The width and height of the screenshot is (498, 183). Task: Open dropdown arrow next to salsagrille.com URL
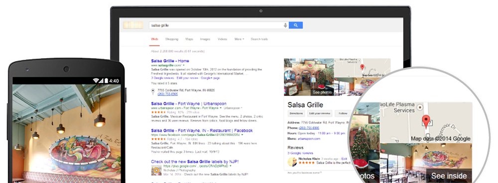pyautogui.click(x=184, y=65)
